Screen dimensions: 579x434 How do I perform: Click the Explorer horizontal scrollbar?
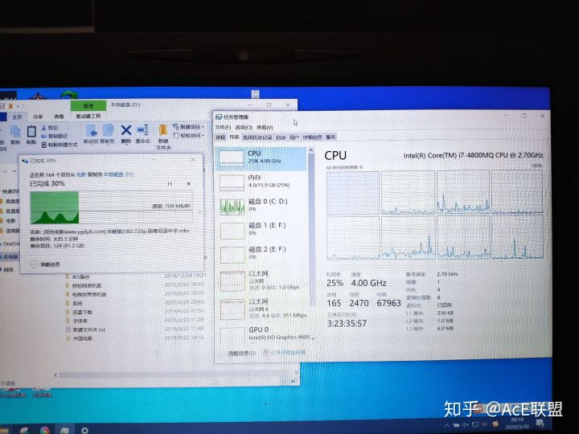174,375
